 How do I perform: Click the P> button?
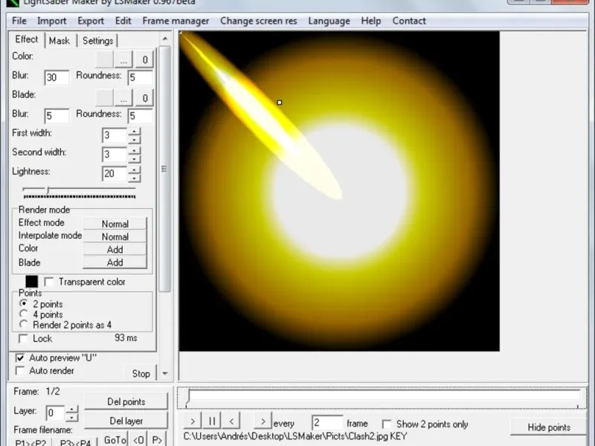pyautogui.click(x=157, y=440)
